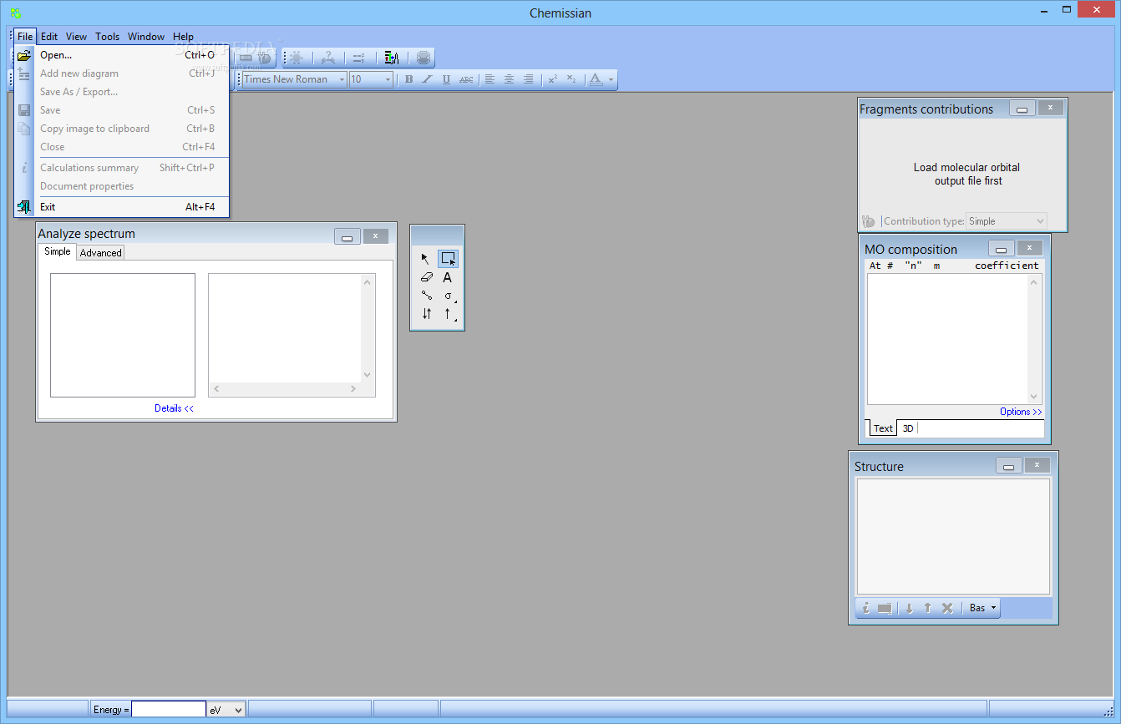The height and width of the screenshot is (724, 1121).
Task: Maximize the Chemissian window
Action: pyautogui.click(x=1067, y=9)
